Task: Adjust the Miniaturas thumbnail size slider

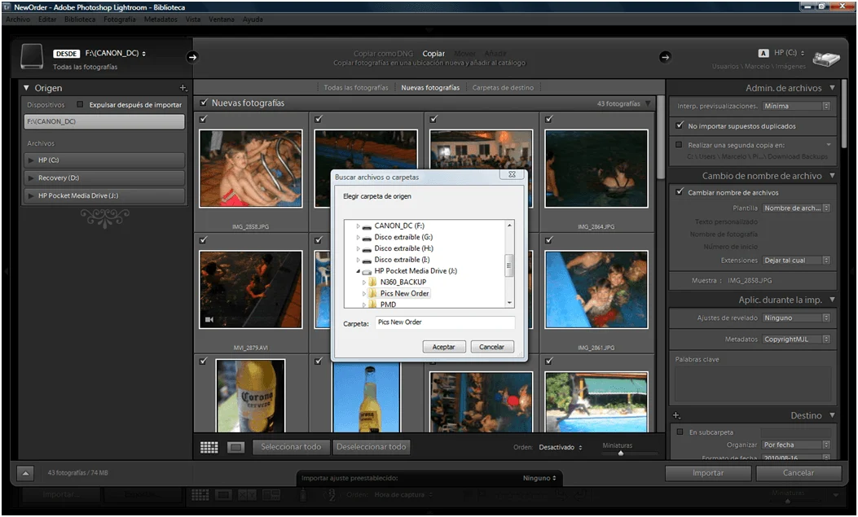Action: [x=621, y=453]
